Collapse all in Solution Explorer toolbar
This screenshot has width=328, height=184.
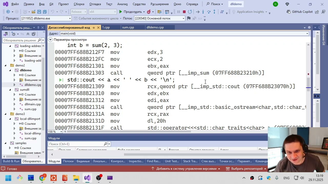tap(28, 34)
